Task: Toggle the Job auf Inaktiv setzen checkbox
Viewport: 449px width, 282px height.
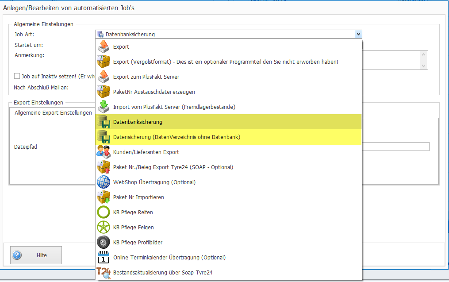Action: [x=17, y=76]
